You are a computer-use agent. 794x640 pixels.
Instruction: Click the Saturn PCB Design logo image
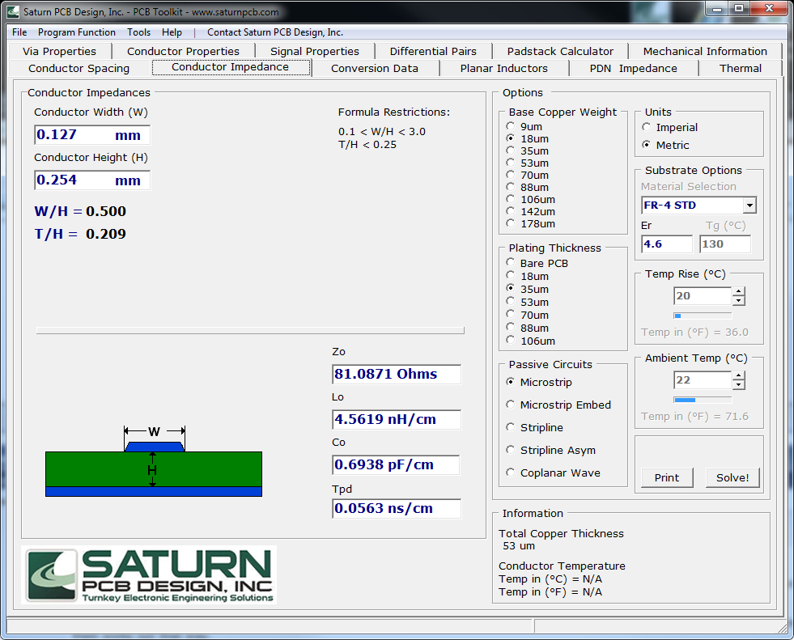pyautogui.click(x=149, y=574)
